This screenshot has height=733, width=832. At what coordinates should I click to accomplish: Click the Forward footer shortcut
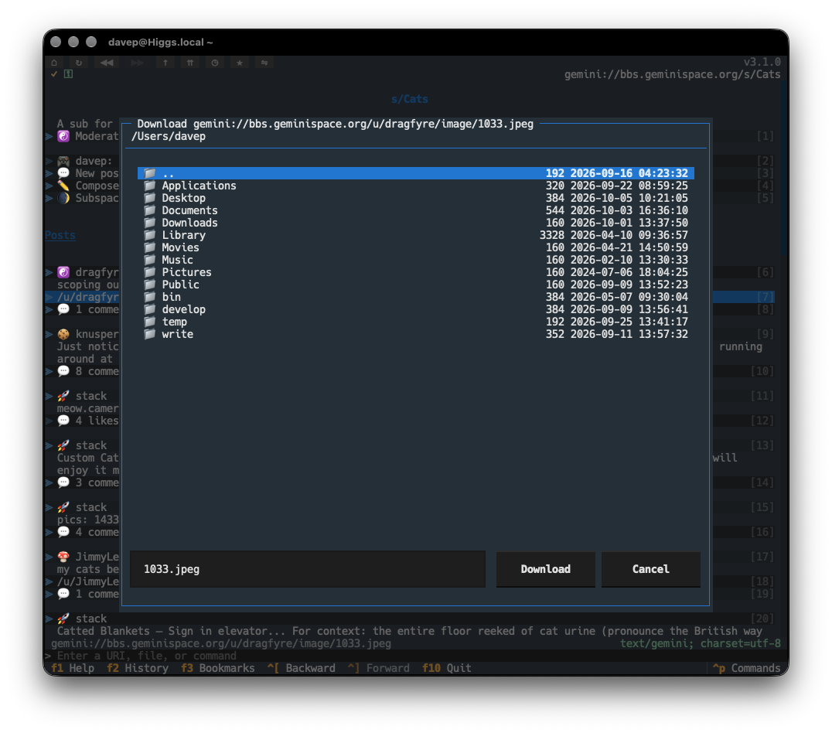pos(378,668)
